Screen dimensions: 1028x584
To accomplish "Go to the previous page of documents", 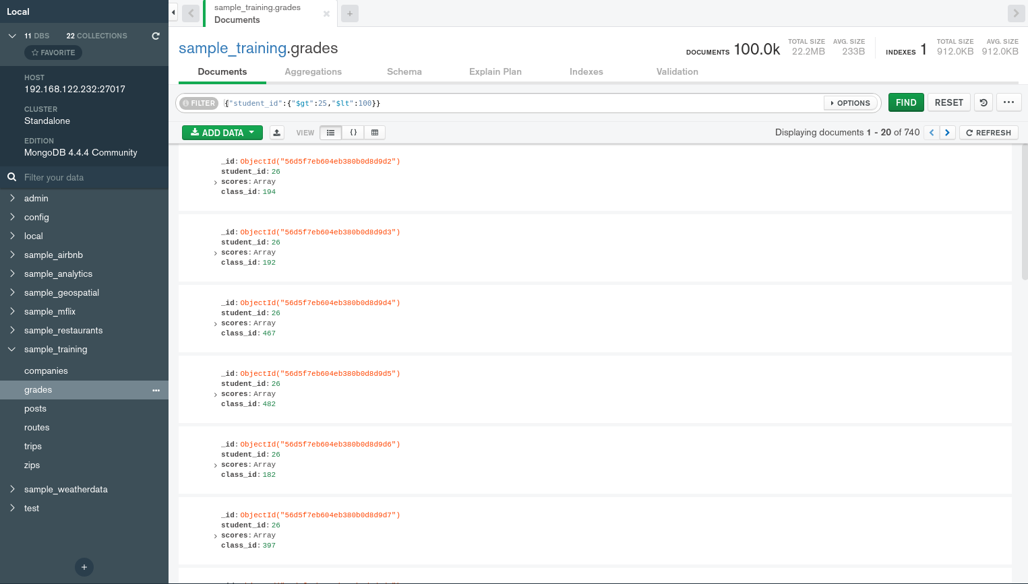I will click(x=932, y=133).
